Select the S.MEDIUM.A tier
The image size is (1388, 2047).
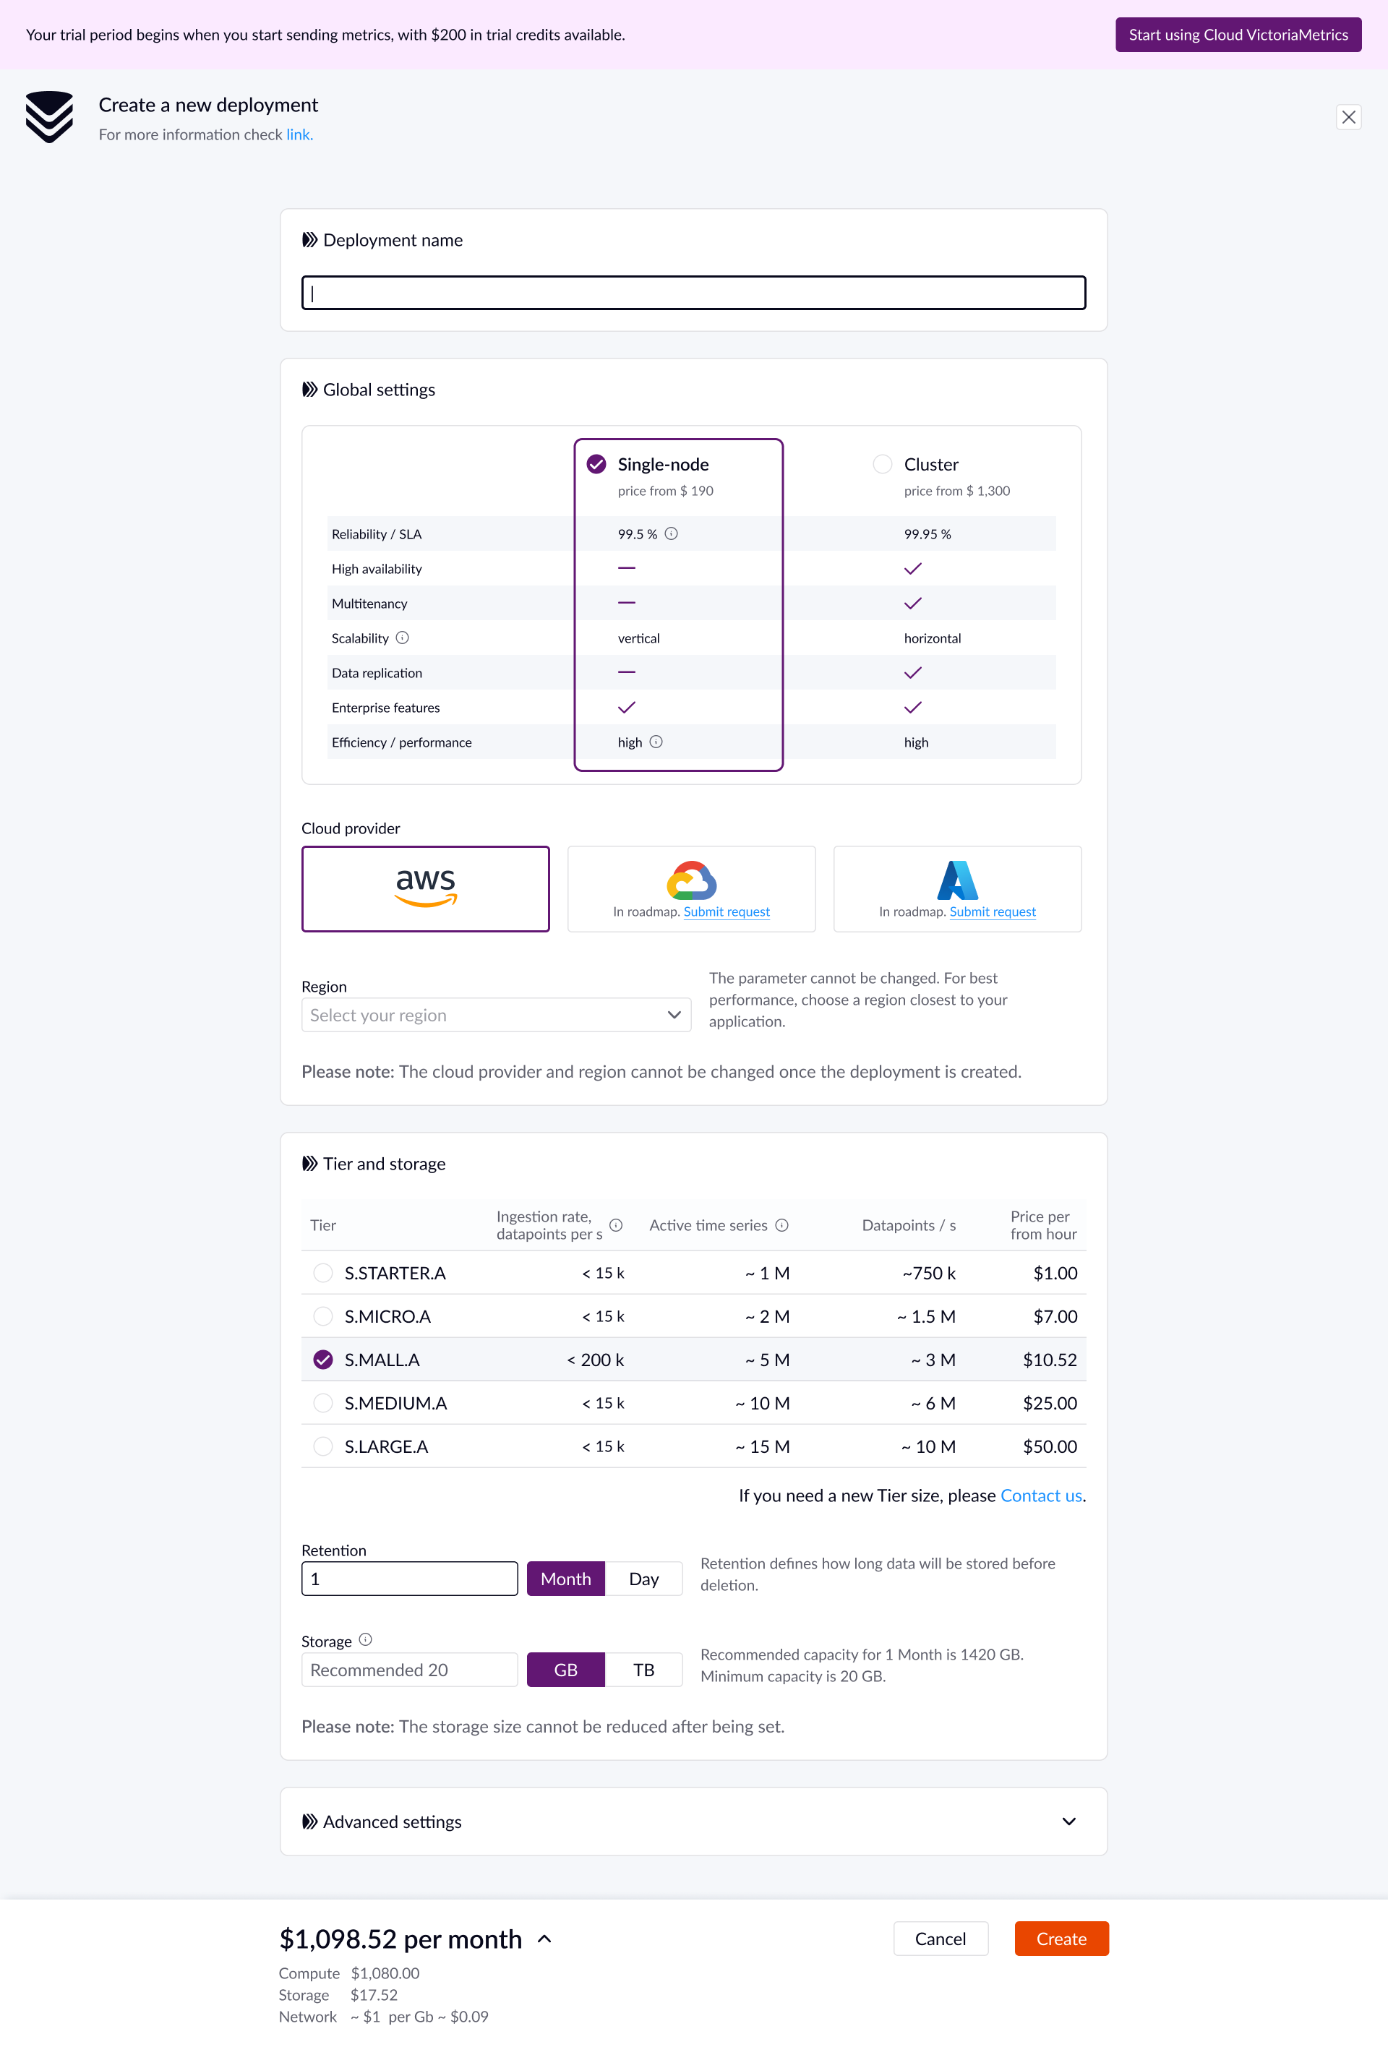coord(322,1402)
